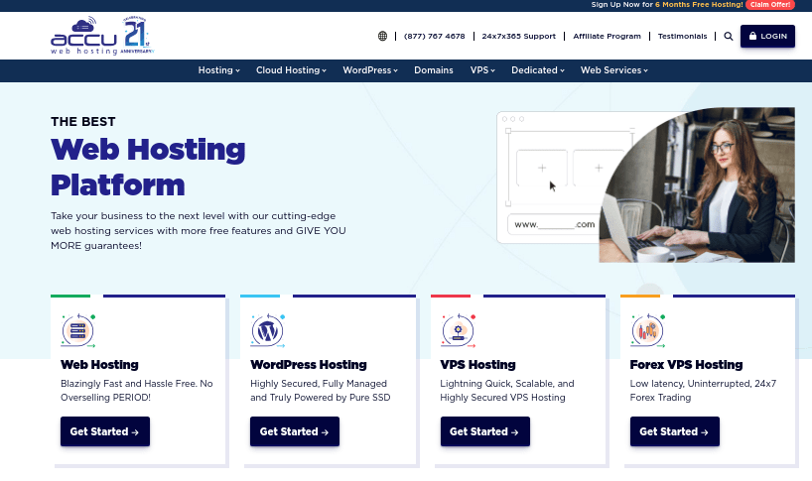Click Get Started under Web Hosting

tap(105, 431)
